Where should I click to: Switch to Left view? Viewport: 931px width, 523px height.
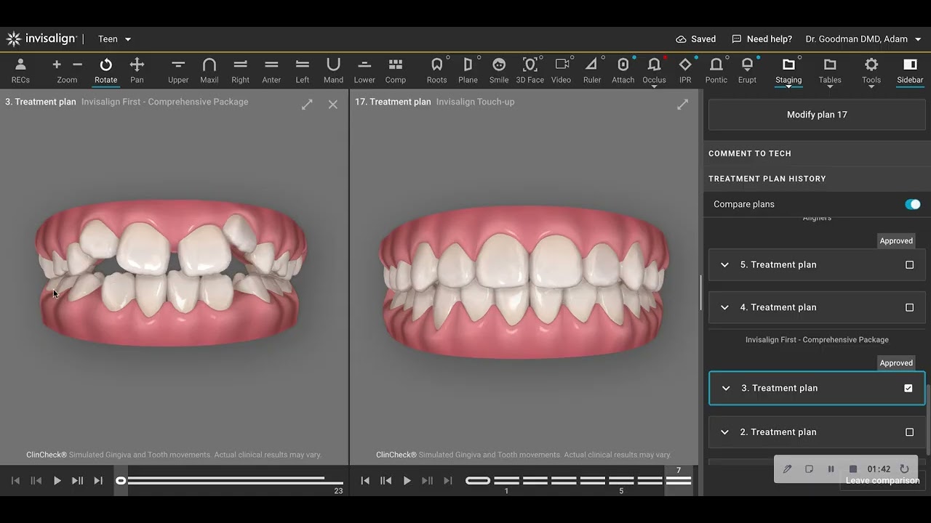pyautogui.click(x=303, y=70)
